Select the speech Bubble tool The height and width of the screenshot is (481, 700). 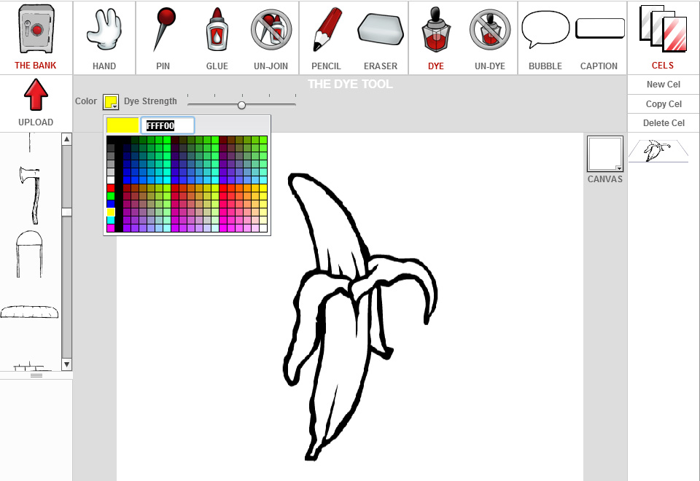point(545,29)
